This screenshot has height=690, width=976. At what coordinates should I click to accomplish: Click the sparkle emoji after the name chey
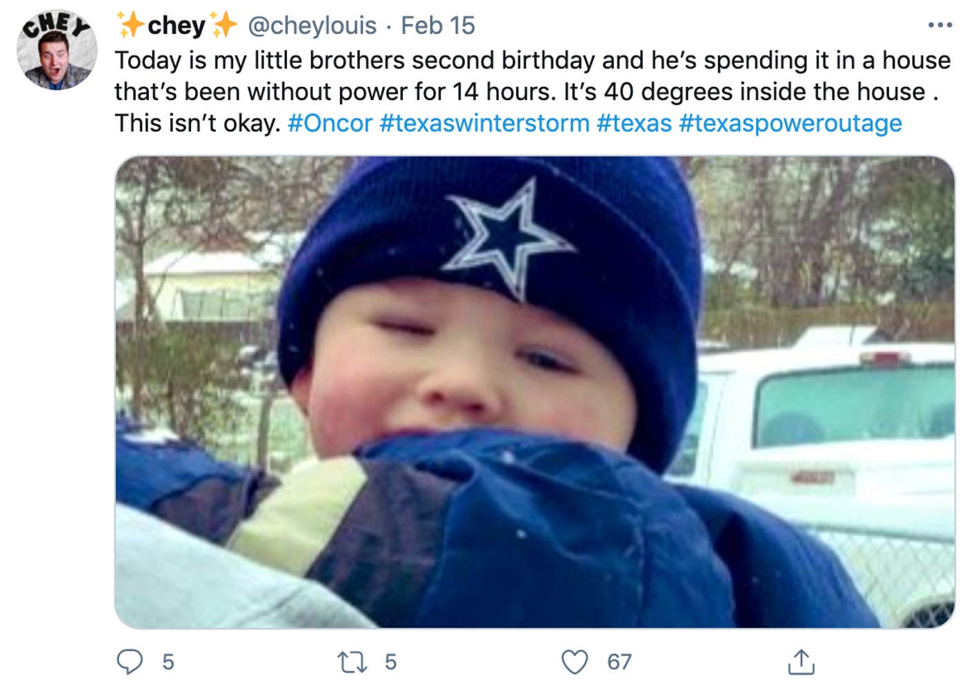pyautogui.click(x=223, y=26)
